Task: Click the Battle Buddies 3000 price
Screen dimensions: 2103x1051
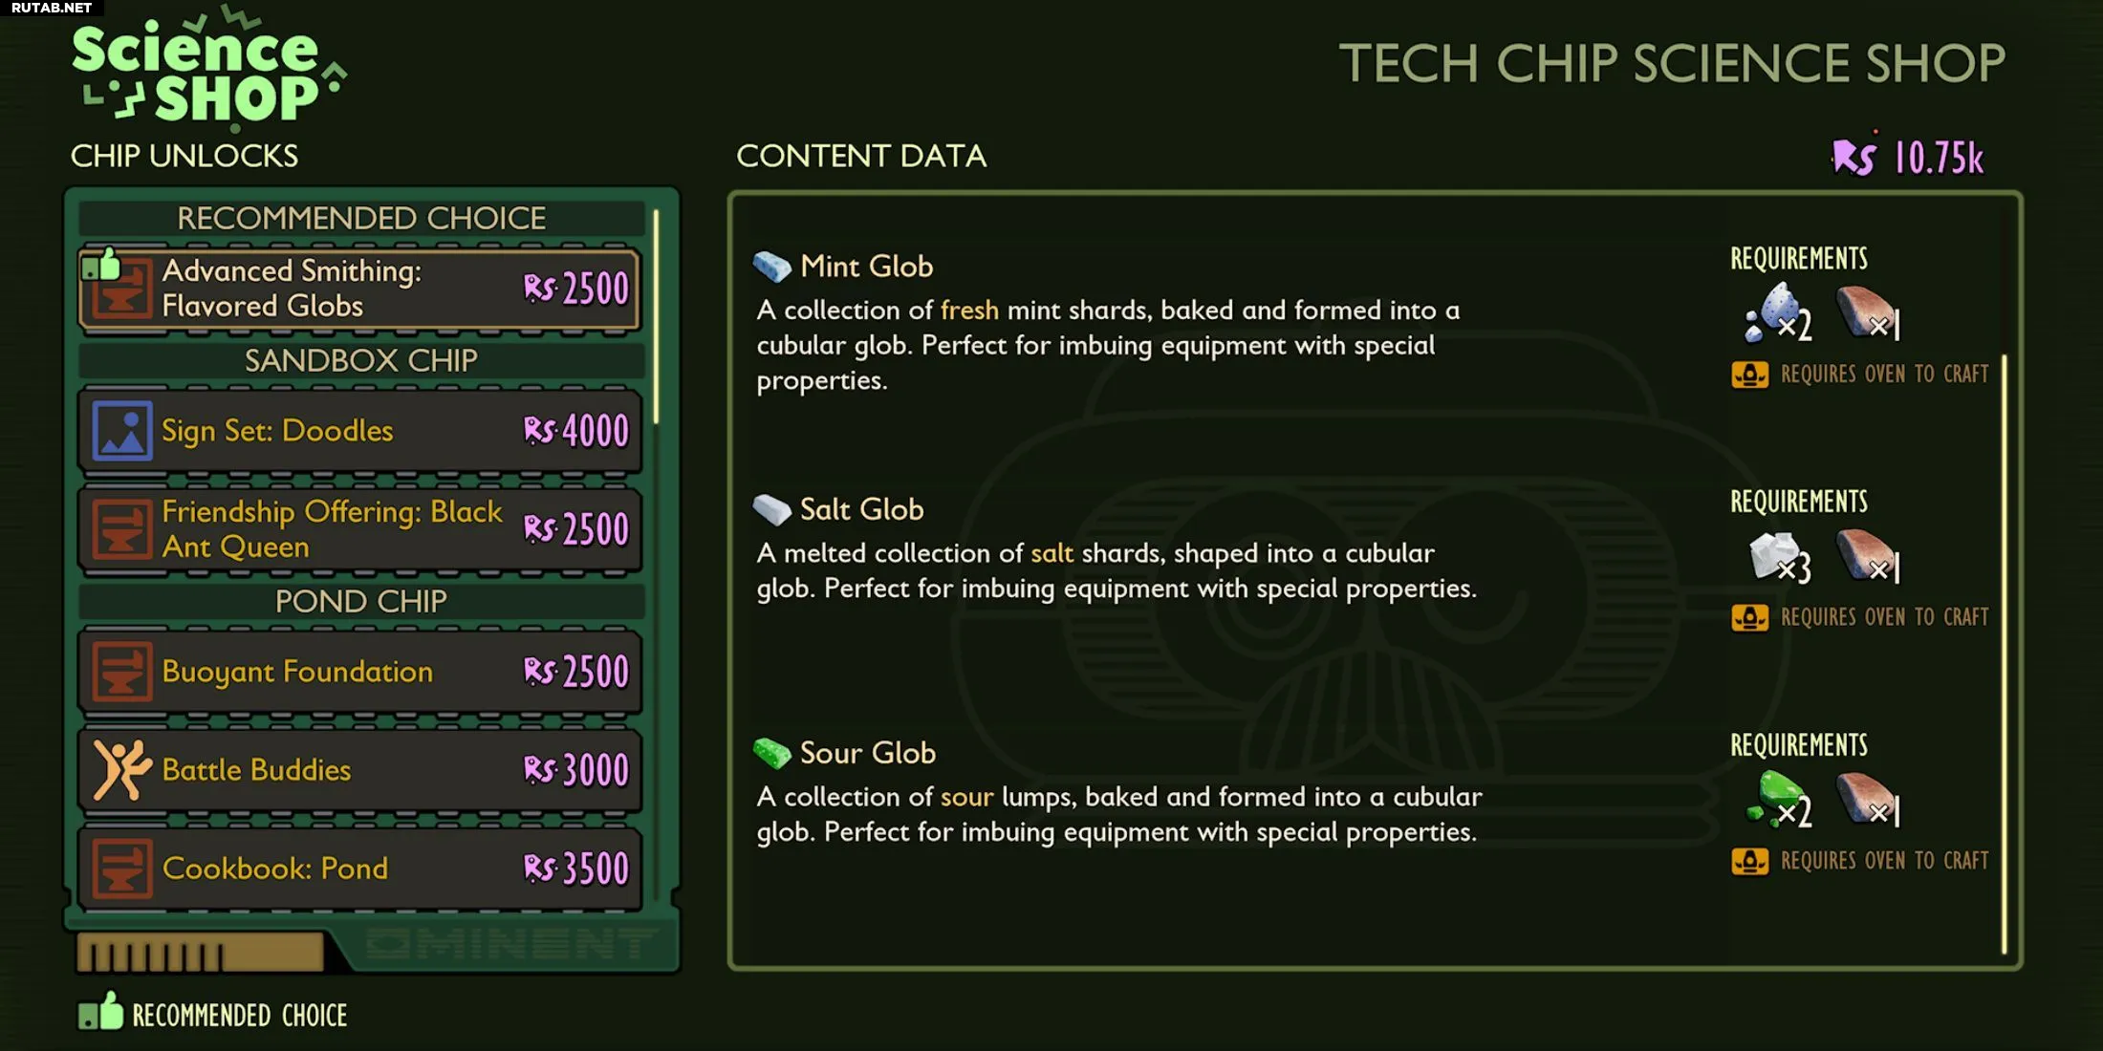Action: point(576,770)
